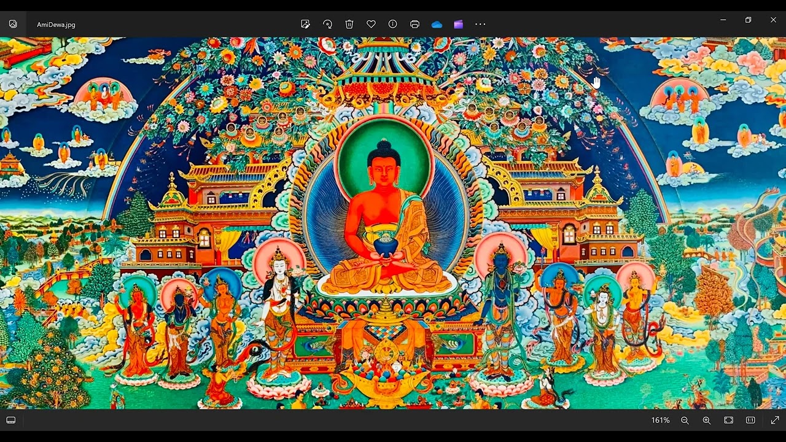Restore down the Photos window
The width and height of the screenshot is (786, 442).
coord(748,20)
